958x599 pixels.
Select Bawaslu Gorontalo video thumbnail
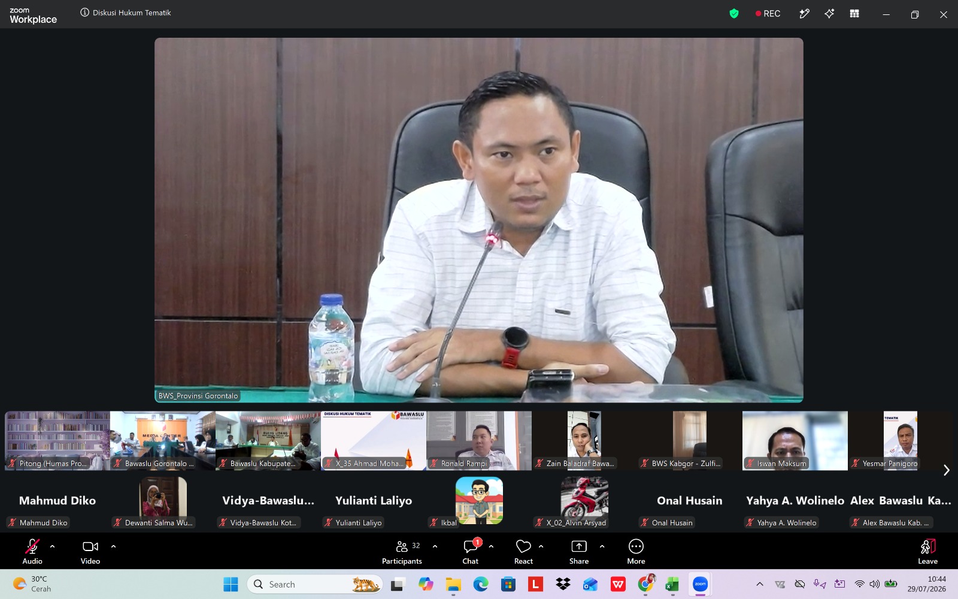tap(163, 440)
